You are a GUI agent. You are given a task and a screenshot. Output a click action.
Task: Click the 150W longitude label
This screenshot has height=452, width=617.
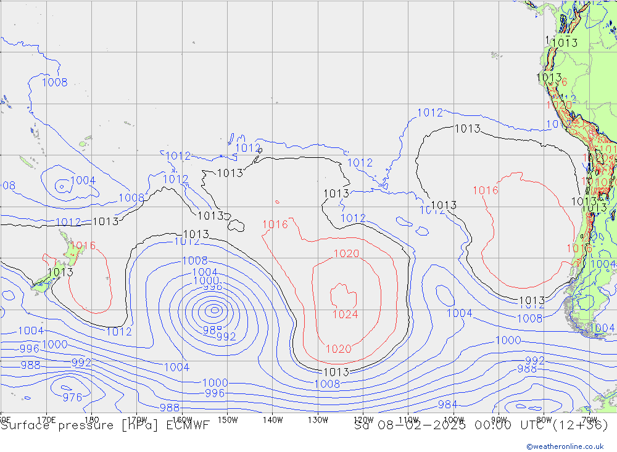(228, 420)
